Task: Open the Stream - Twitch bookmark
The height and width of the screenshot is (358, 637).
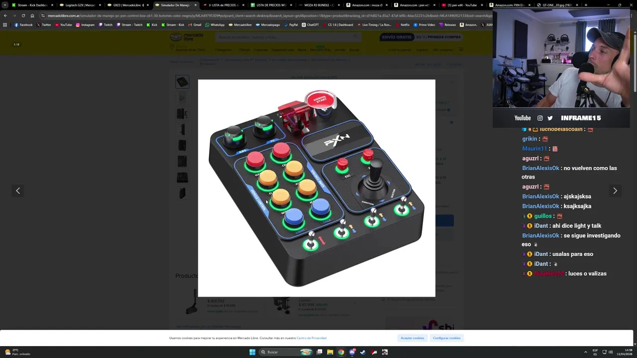Action: click(129, 25)
